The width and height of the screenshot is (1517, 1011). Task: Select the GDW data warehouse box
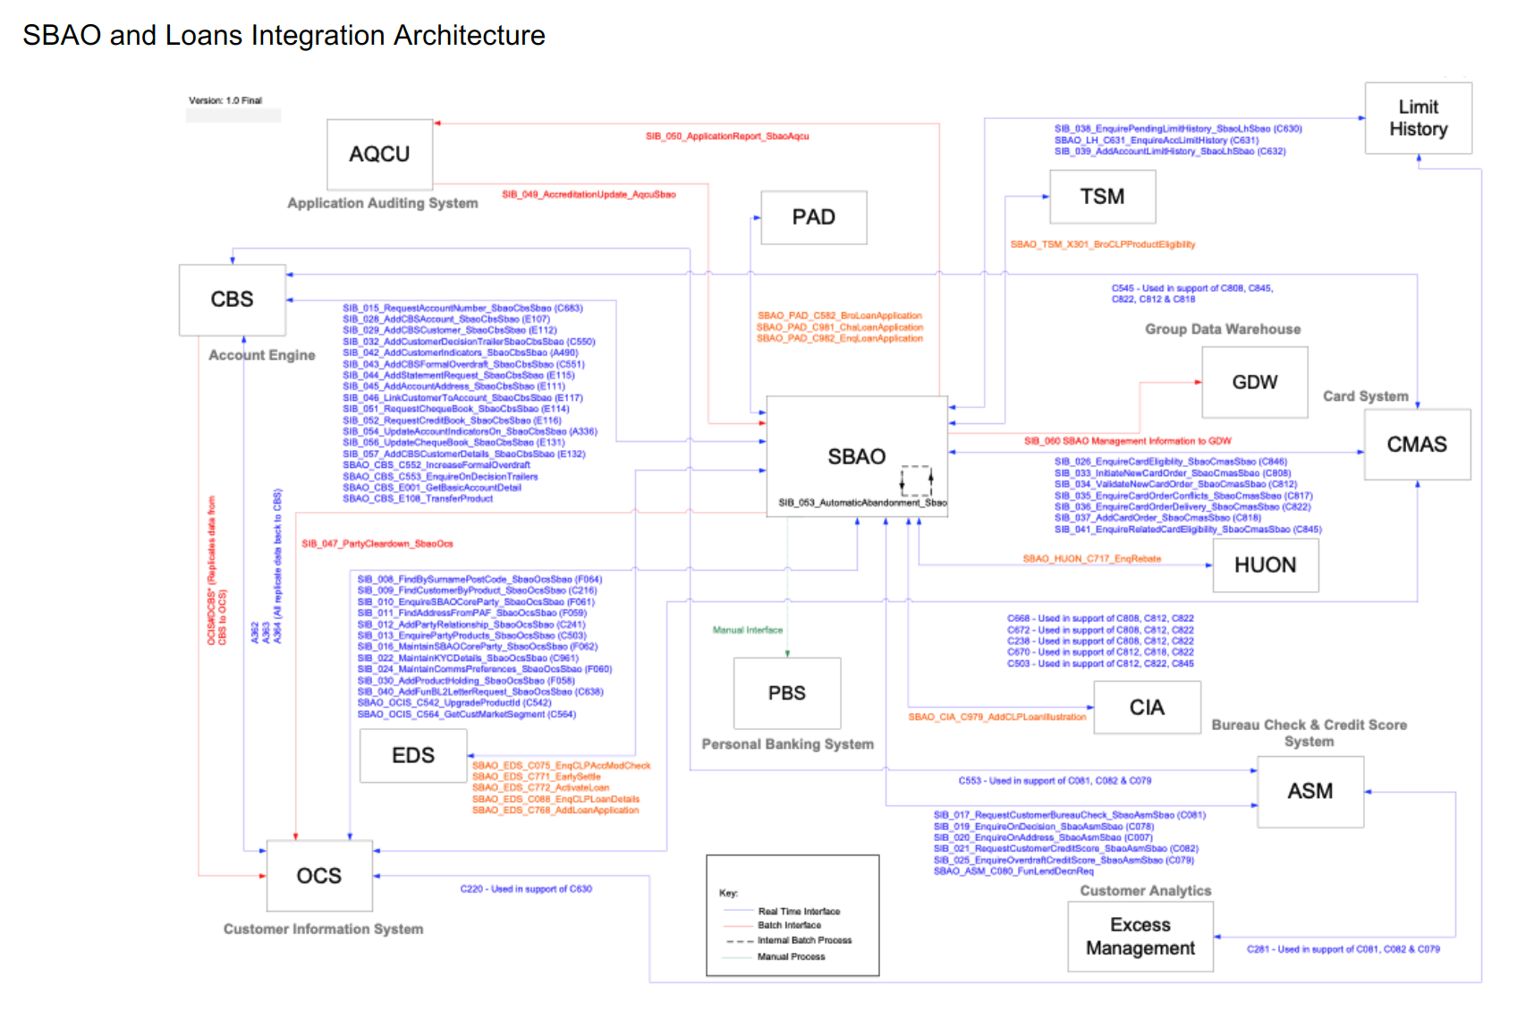1254,382
